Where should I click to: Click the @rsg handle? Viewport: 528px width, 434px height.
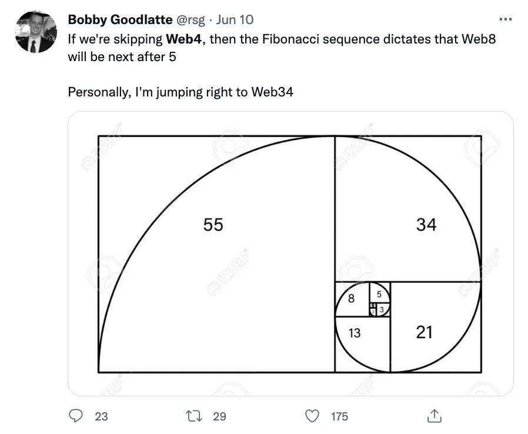(191, 19)
